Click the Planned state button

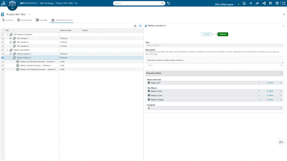coord(223,34)
